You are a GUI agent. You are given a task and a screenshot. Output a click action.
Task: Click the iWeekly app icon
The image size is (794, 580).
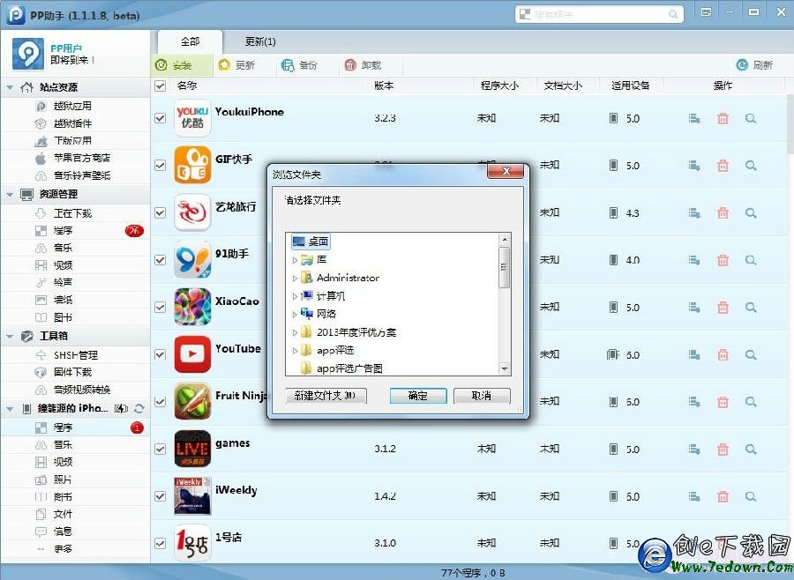(192, 496)
